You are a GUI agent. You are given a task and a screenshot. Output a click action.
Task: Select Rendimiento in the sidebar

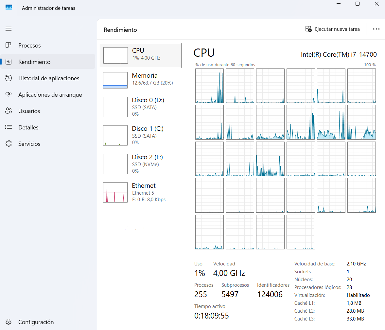pyautogui.click(x=48, y=62)
